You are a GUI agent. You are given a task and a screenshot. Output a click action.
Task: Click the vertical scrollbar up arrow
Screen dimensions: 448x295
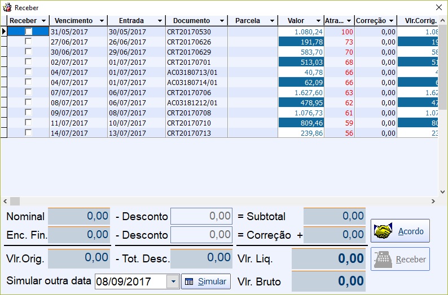[x=442, y=20]
